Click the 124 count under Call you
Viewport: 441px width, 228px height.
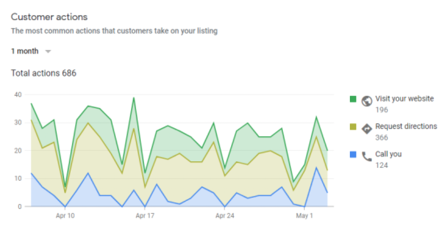(382, 165)
